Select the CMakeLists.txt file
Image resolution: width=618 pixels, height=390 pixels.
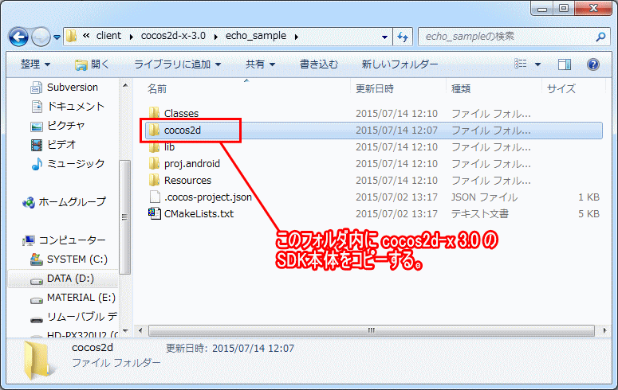tap(199, 213)
